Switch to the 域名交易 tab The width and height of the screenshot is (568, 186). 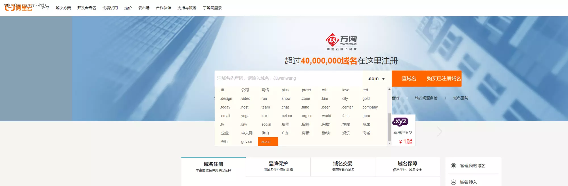click(343, 166)
